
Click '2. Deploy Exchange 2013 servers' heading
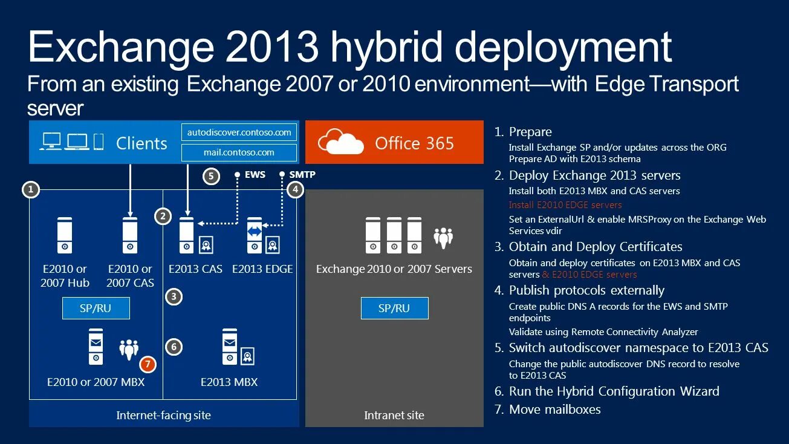[588, 175]
